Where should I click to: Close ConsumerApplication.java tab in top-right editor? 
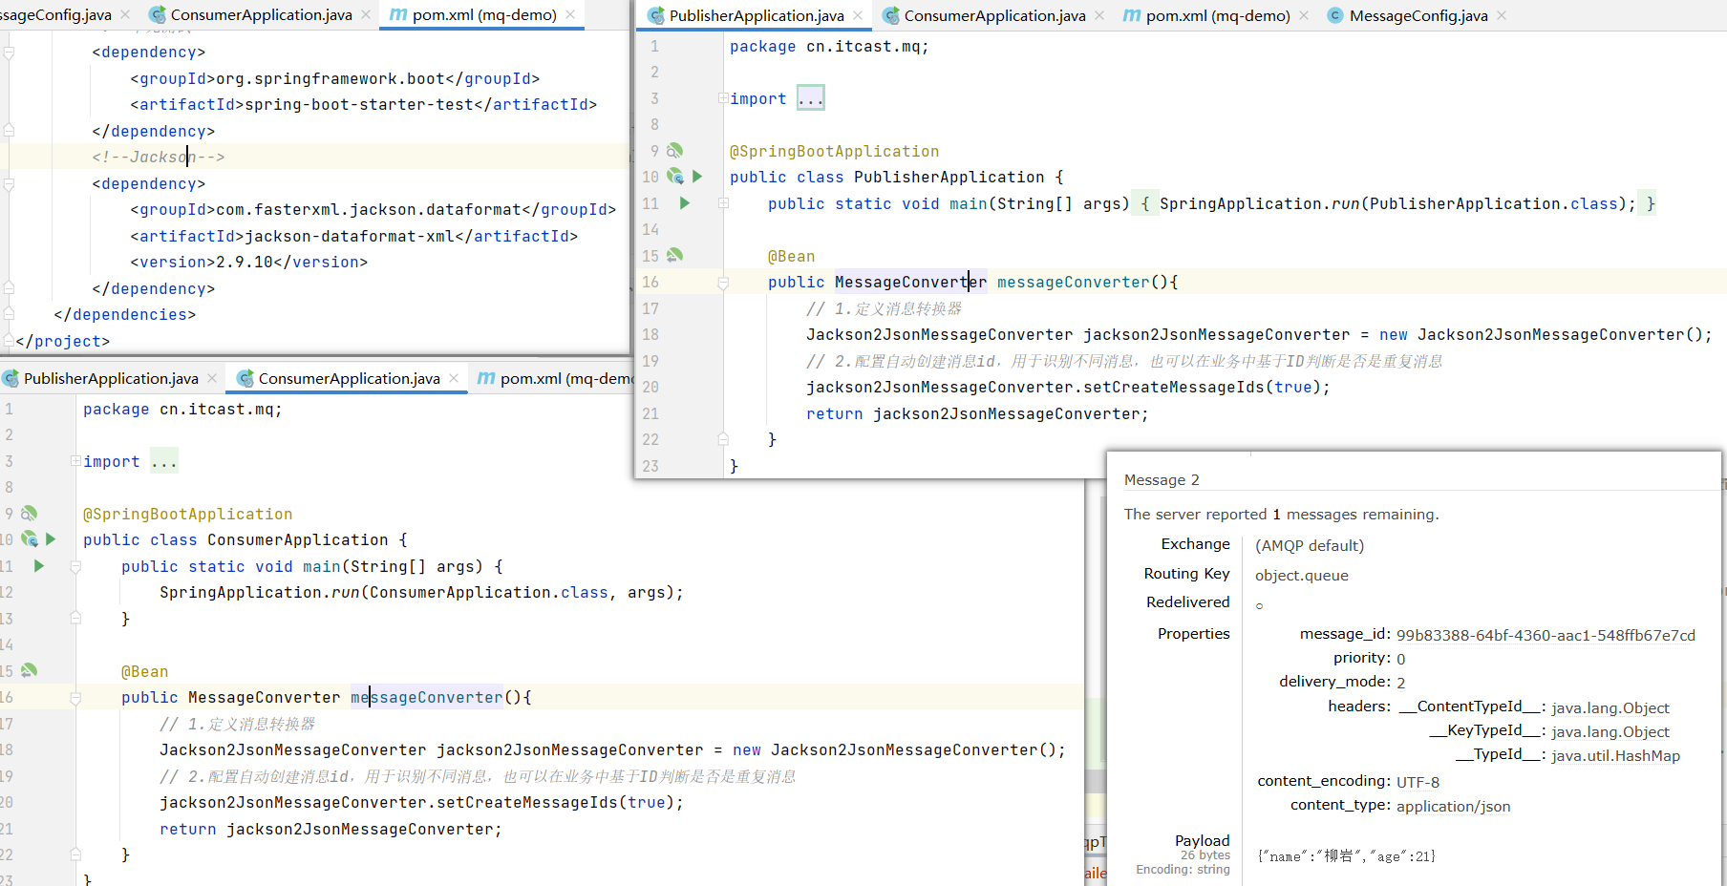[x=1099, y=15]
